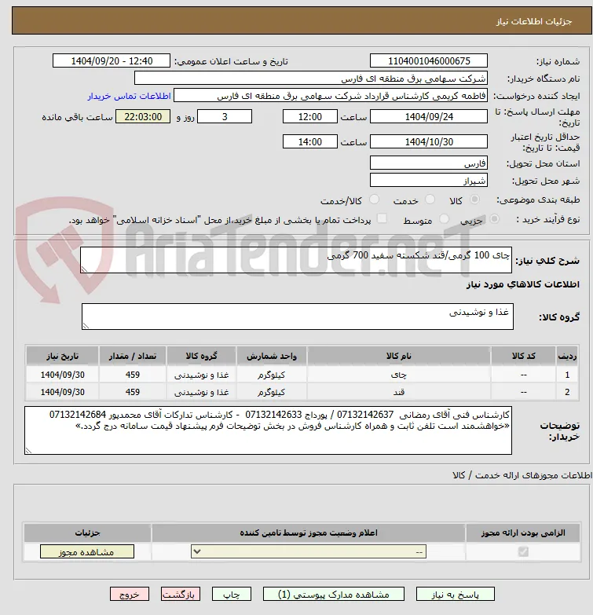Click the چاپ print button
This screenshot has width=593, height=615.
coord(232,595)
